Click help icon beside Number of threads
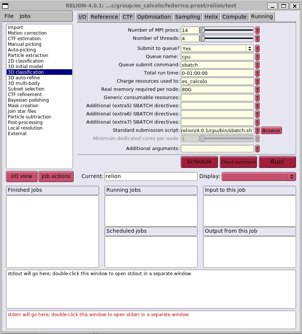302x334 pixels. (x=257, y=38)
